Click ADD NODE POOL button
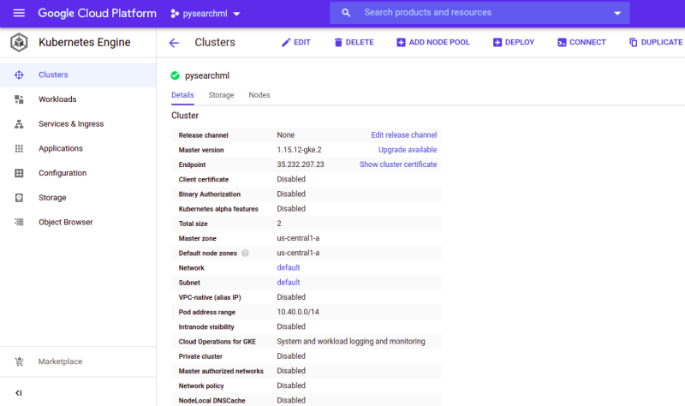Screen dimensions: 685x406 432,42
